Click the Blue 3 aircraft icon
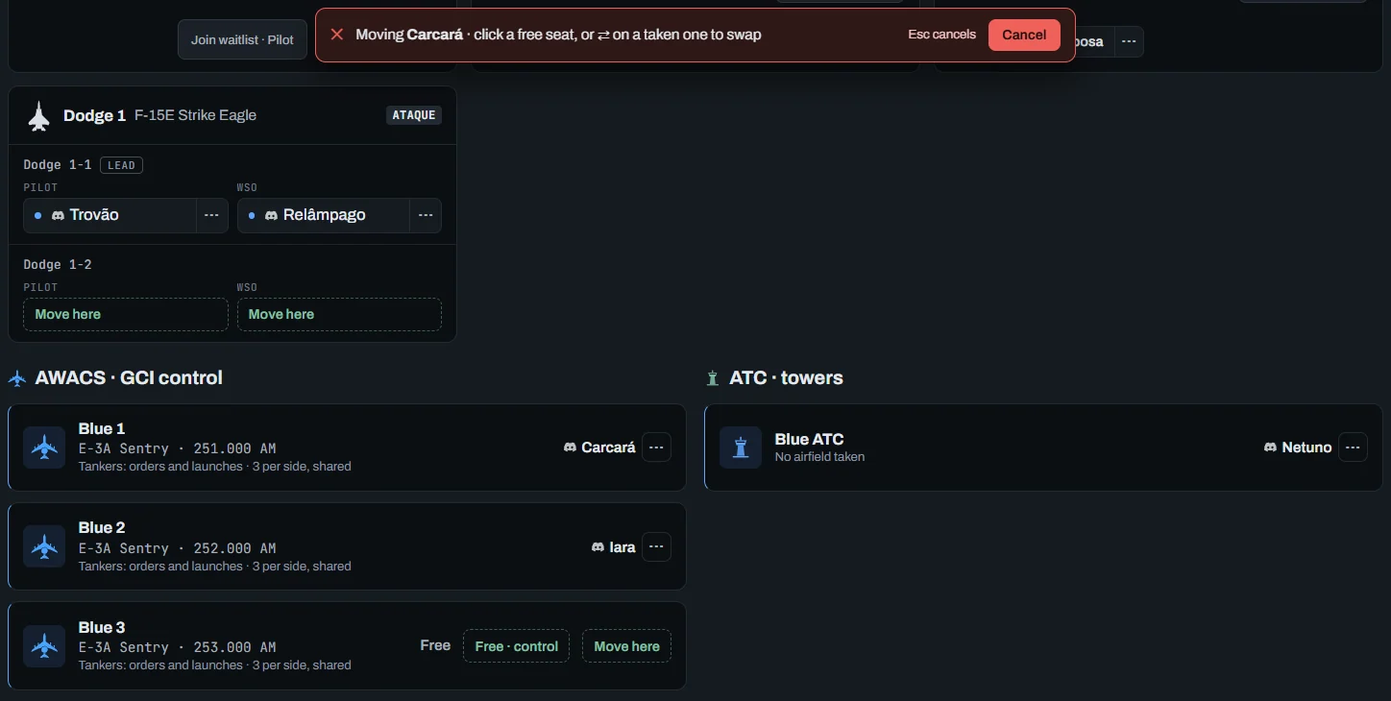Image resolution: width=1391 pixels, height=701 pixels. click(x=44, y=646)
